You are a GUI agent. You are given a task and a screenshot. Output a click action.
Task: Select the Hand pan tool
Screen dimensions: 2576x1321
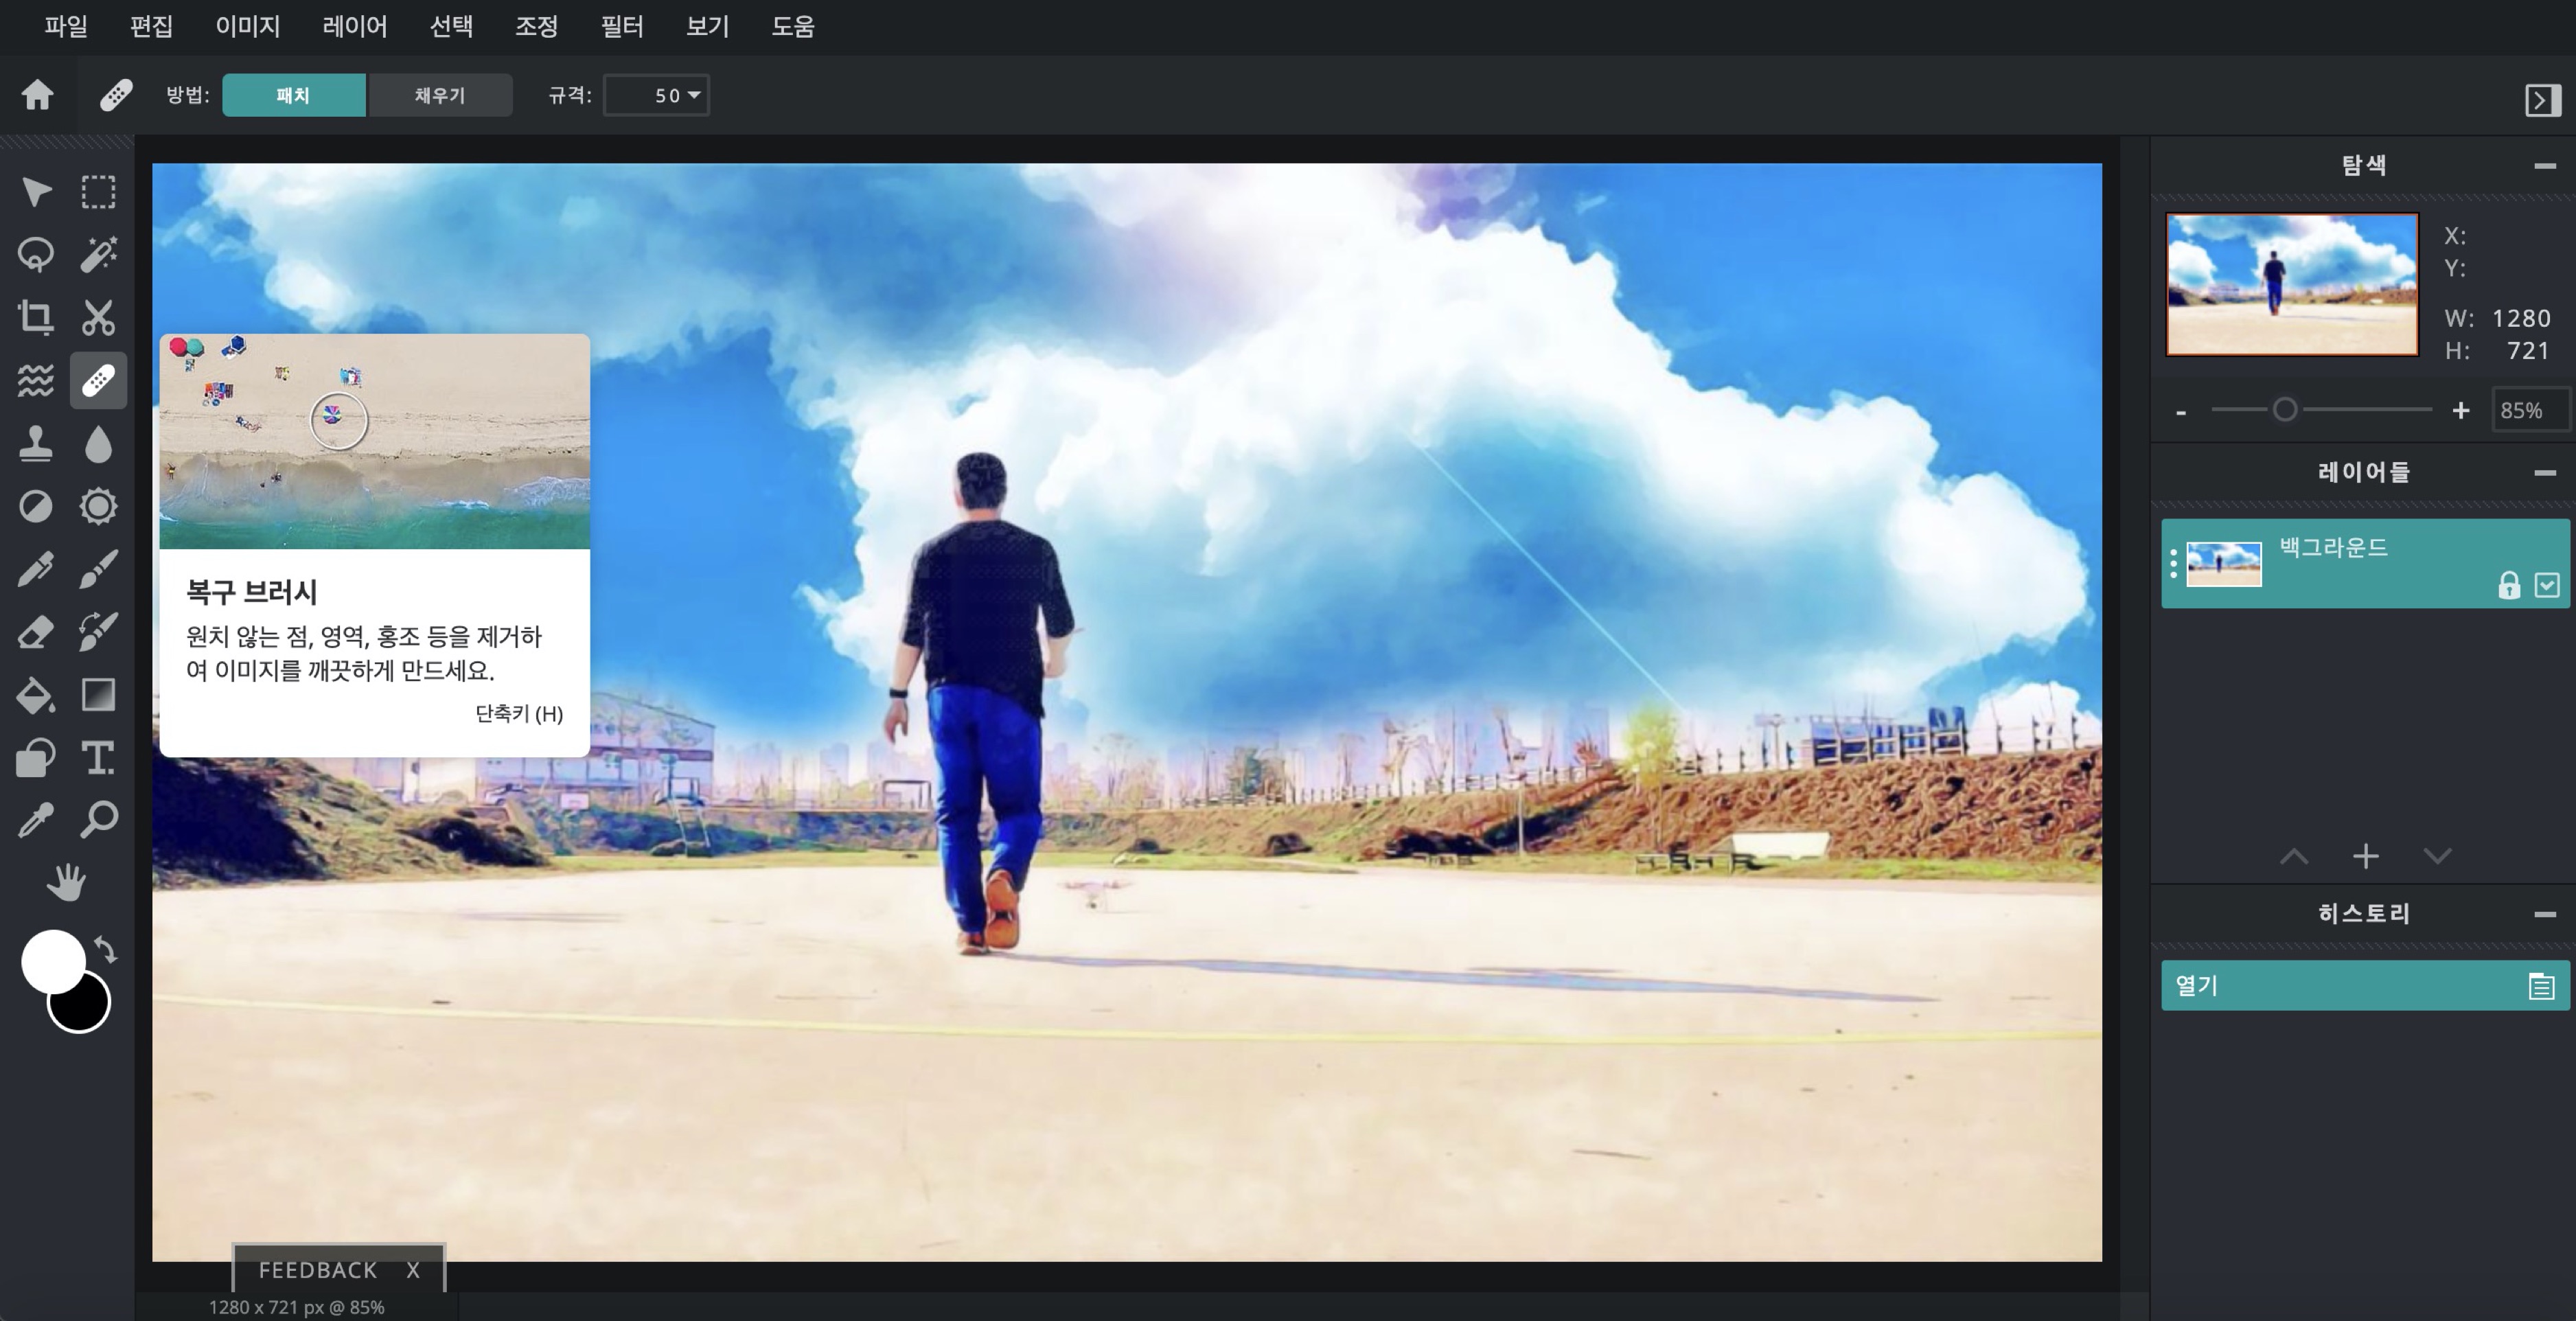(x=67, y=883)
